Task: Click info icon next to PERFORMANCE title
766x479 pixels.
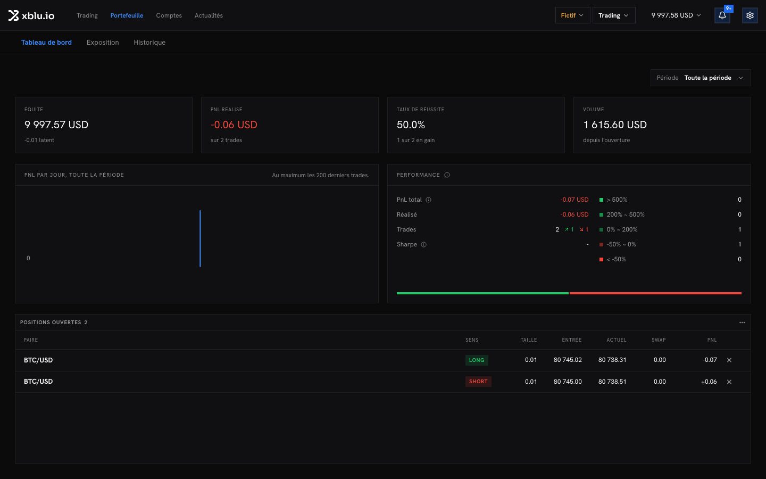Action: tap(447, 175)
